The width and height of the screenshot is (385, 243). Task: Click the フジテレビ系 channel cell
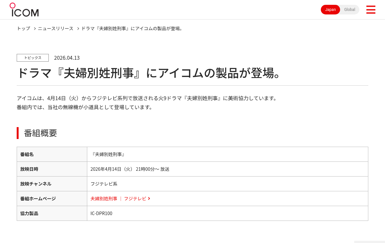(x=227, y=184)
